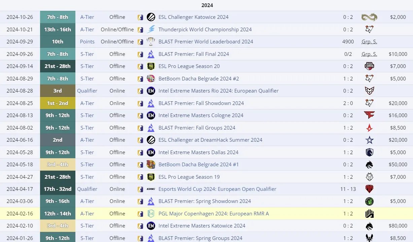
Task: Click A-Tier link in ESL Challenger Katowice row
Action: [x=87, y=17]
